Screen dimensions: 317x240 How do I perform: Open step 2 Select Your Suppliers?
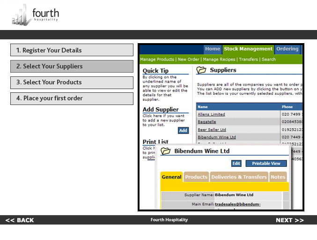[x=72, y=66]
